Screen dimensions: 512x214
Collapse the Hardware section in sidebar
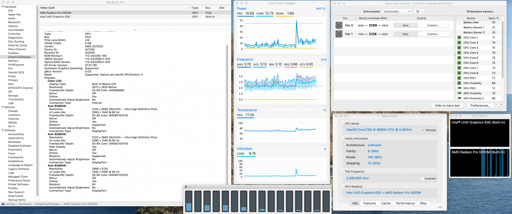click(x=3, y=7)
